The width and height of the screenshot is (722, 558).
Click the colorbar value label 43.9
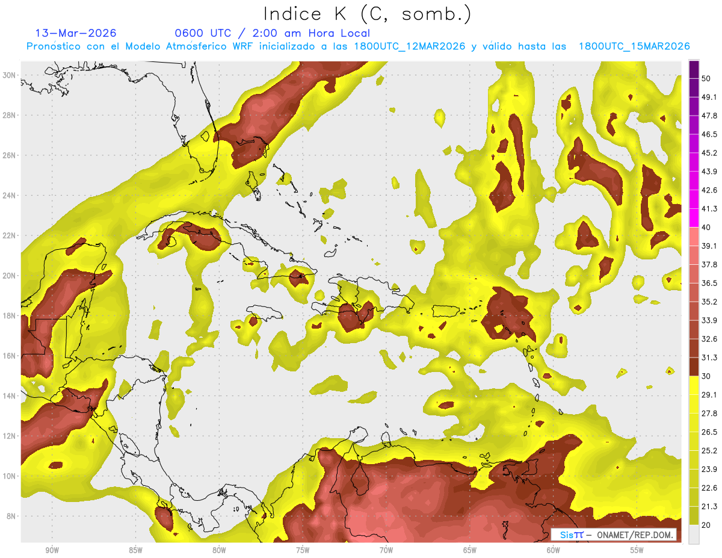[x=709, y=172]
